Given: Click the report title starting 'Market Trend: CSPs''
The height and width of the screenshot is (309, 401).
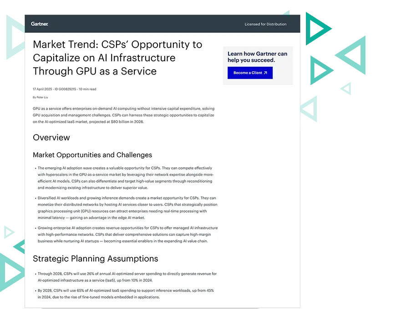Looking at the screenshot, I should [x=117, y=58].
